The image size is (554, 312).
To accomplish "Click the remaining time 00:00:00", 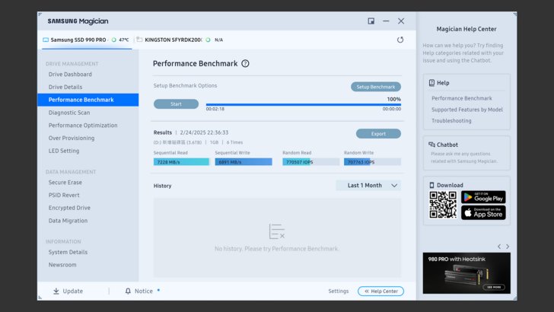I will point(391,109).
